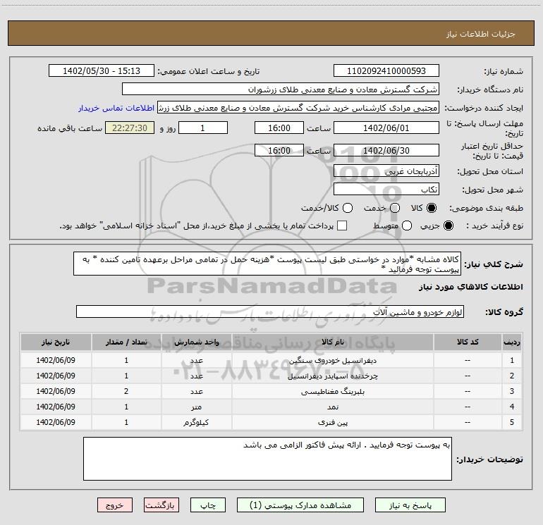Click the بازگشت button
Viewport: 543px width, 525px height.
161,505
